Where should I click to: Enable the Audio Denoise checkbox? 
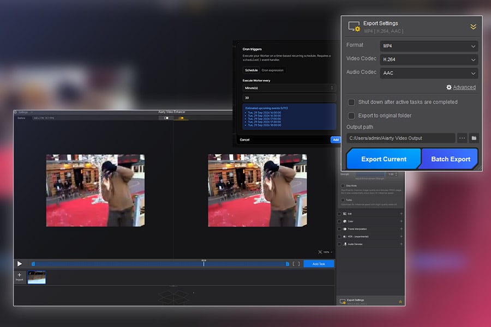tap(339, 244)
